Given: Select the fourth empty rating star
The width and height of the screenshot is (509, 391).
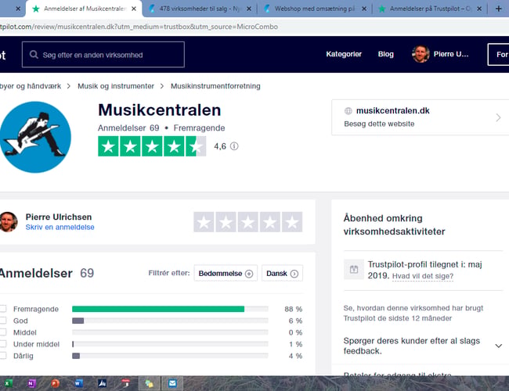Looking at the screenshot, I should tap(270, 222).
